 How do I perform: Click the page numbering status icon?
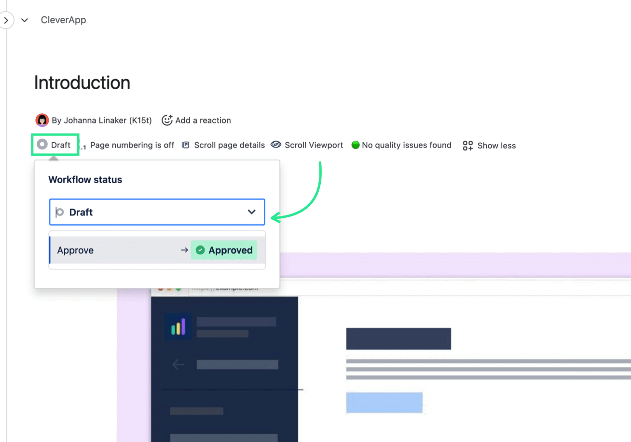[x=82, y=145]
